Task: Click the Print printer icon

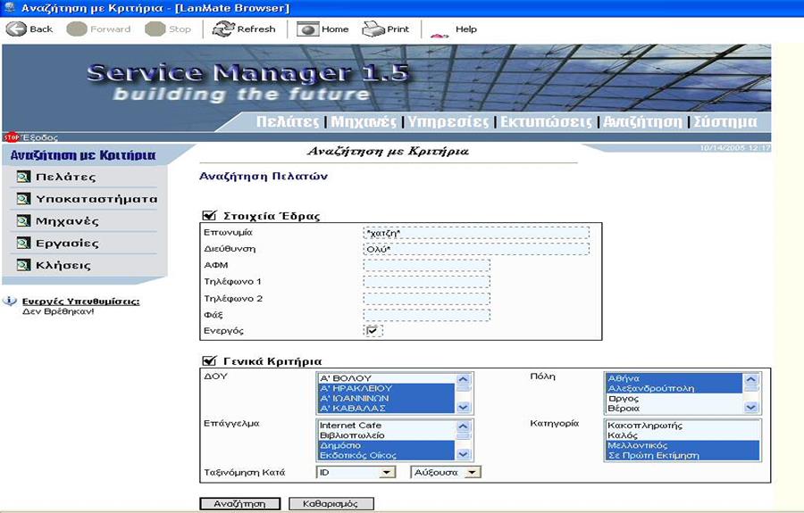Action: click(373, 29)
